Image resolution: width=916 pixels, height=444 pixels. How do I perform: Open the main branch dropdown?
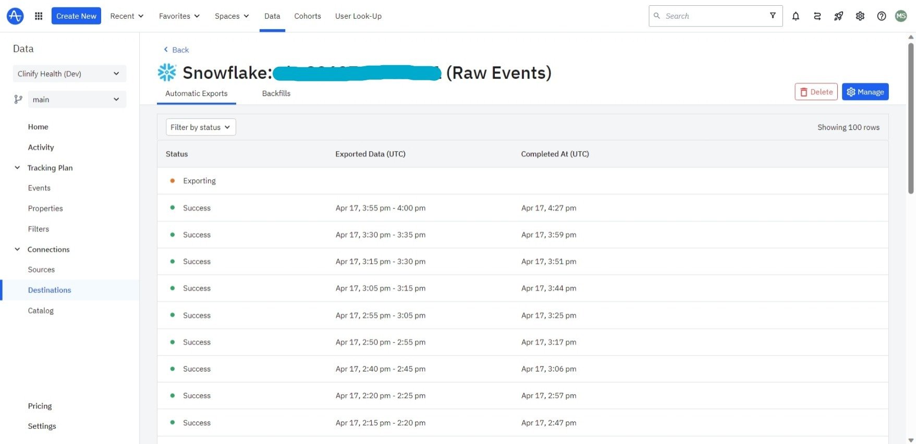77,100
